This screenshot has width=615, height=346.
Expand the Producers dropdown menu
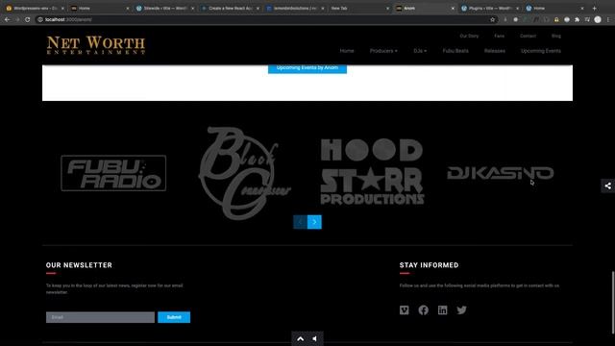tap(383, 51)
